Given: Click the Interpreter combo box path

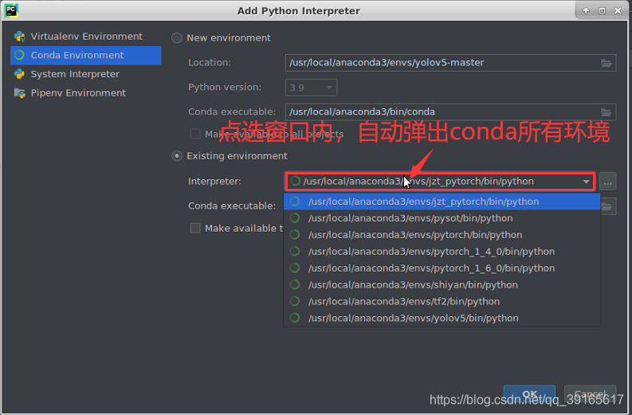Looking at the screenshot, I should (x=440, y=182).
